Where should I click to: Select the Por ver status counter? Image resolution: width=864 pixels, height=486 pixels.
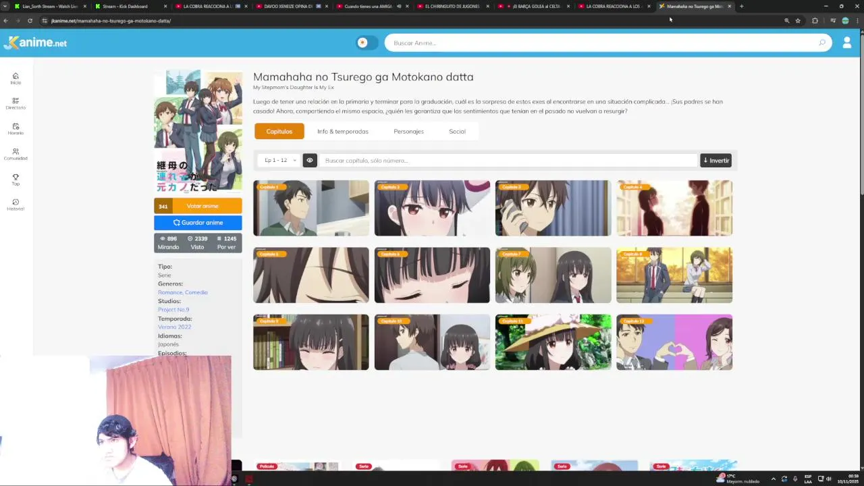click(226, 242)
